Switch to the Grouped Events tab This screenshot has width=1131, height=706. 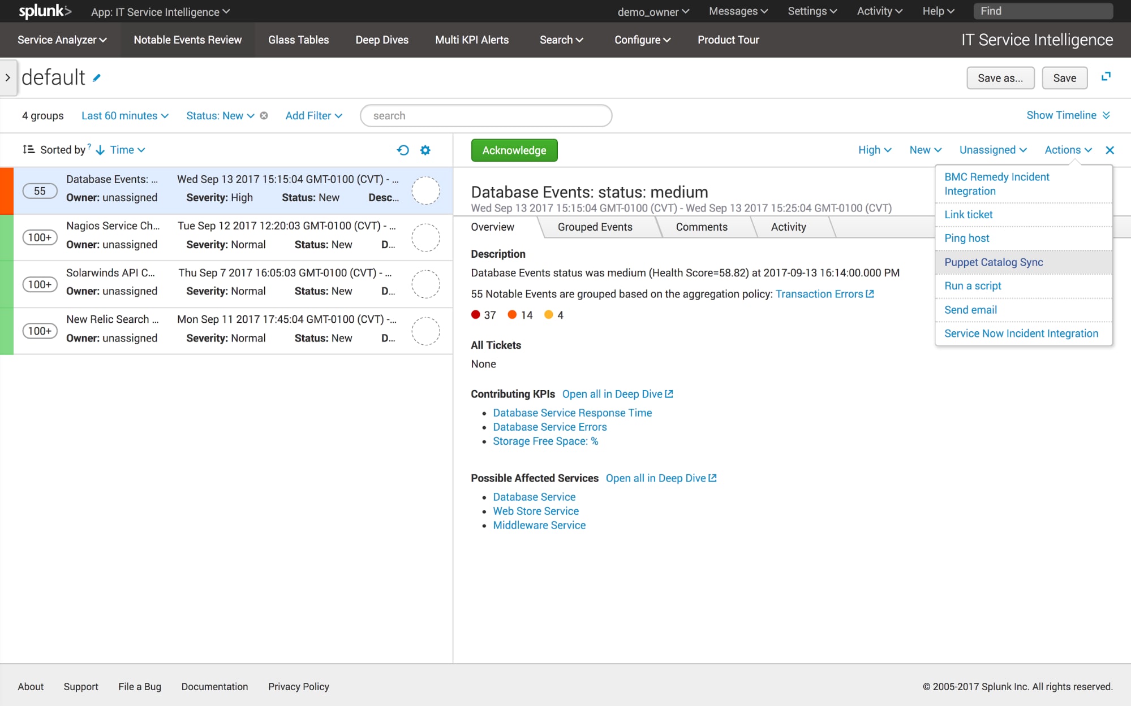[x=595, y=227]
